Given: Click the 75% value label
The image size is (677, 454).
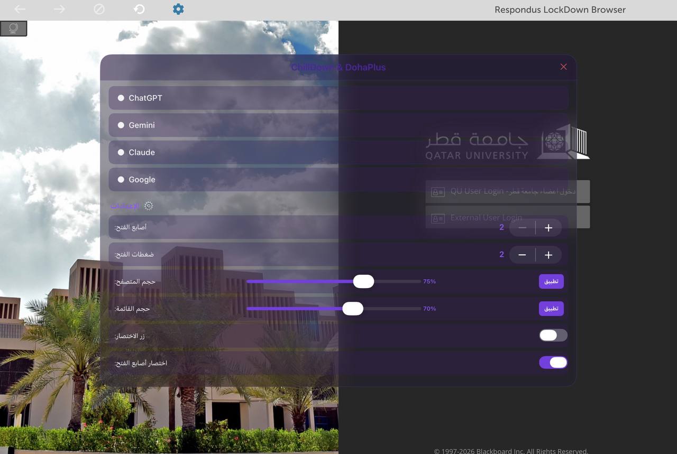Looking at the screenshot, I should click(x=429, y=282).
